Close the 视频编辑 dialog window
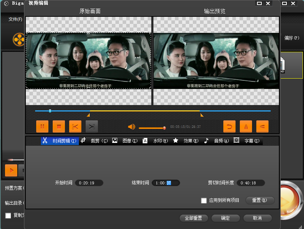This screenshot has height=229, width=304. (268, 3)
